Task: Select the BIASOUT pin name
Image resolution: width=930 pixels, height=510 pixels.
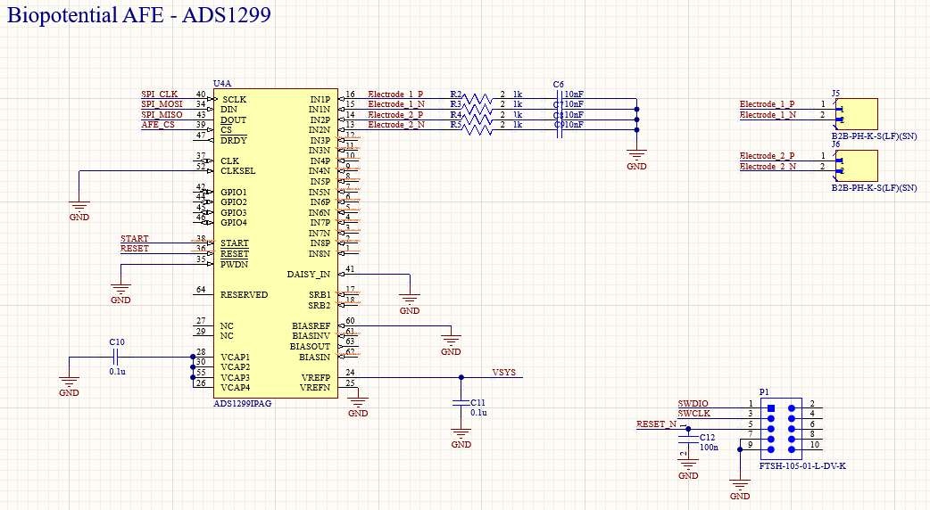Action: 311,347
